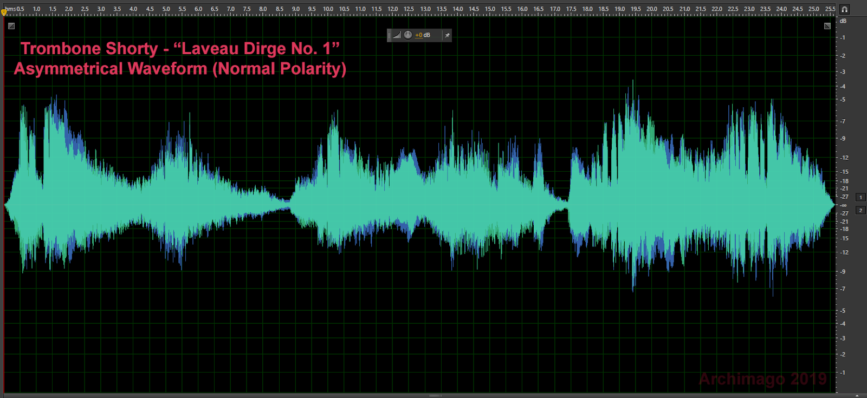Toggle channel 1 enable button
The height and width of the screenshot is (398, 867).
coord(860,197)
